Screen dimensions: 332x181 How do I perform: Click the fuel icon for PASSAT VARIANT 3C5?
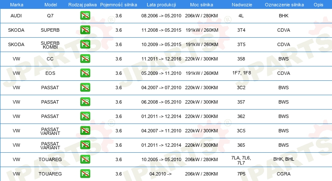coord(85,130)
